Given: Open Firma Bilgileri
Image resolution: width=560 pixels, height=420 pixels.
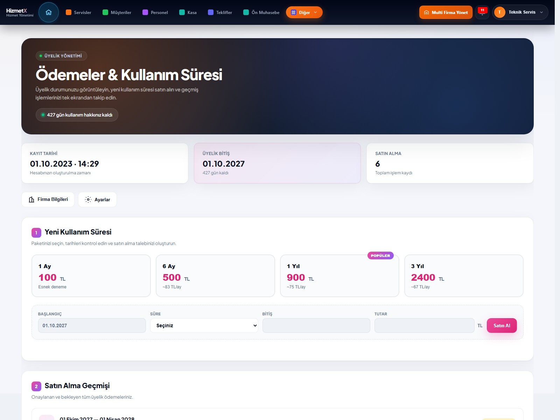Looking at the screenshot, I should coord(48,199).
